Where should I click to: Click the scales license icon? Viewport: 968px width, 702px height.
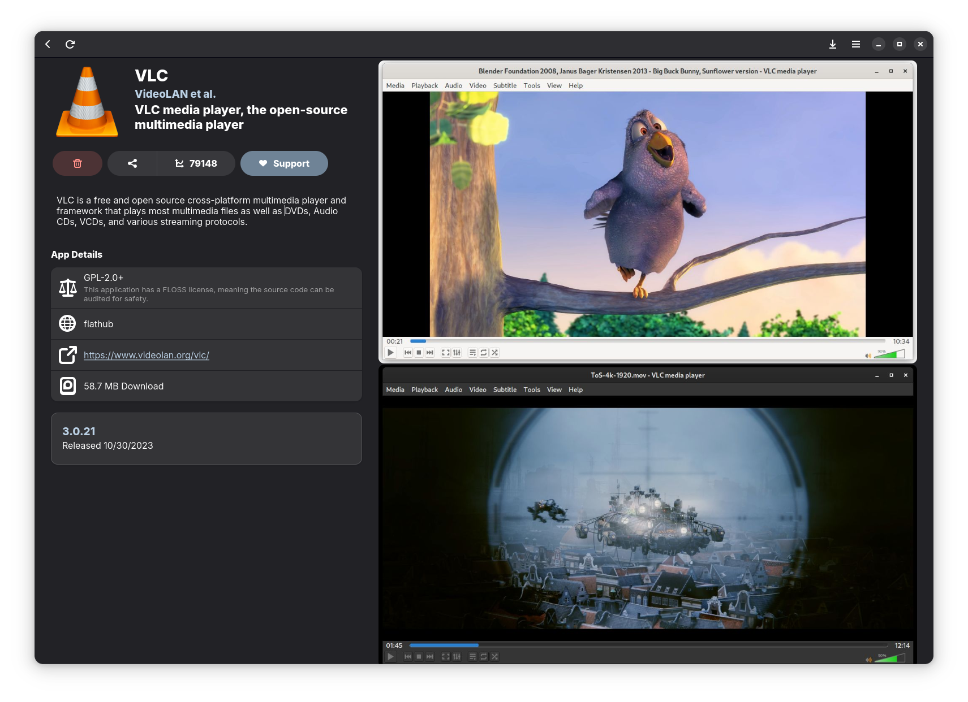pyautogui.click(x=68, y=288)
